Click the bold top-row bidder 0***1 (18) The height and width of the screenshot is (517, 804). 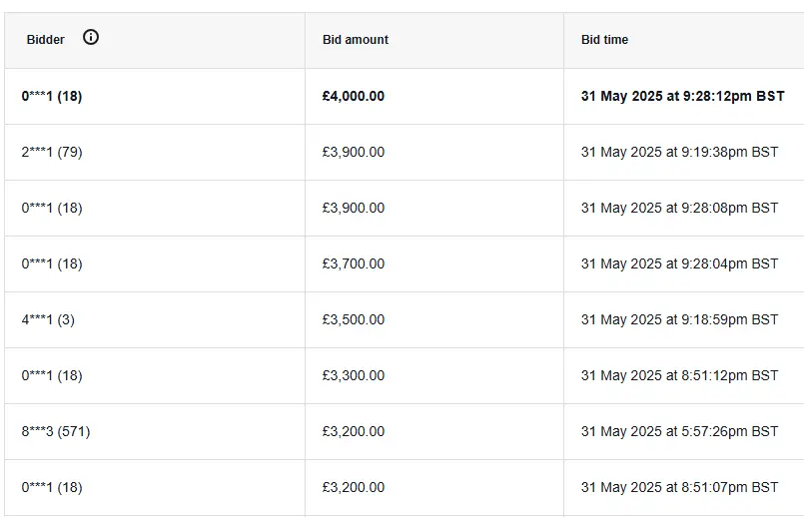tap(52, 97)
